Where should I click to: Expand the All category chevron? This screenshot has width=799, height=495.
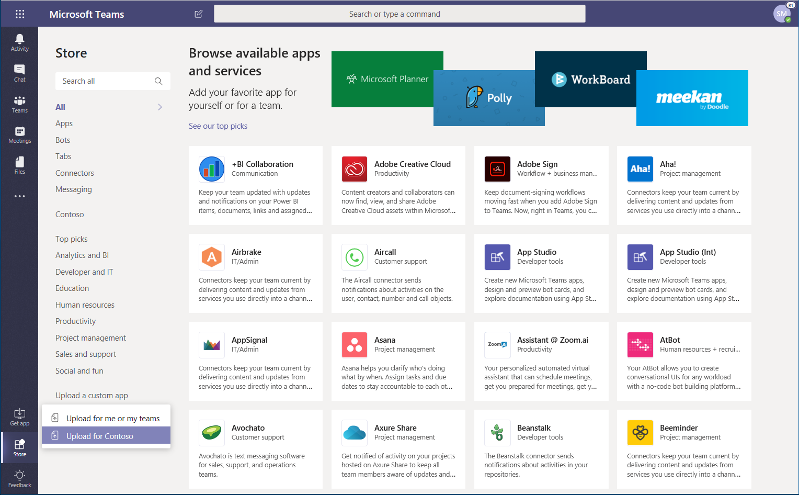pyautogui.click(x=160, y=107)
